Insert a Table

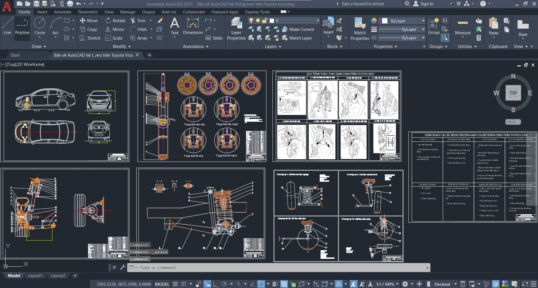pos(214,38)
